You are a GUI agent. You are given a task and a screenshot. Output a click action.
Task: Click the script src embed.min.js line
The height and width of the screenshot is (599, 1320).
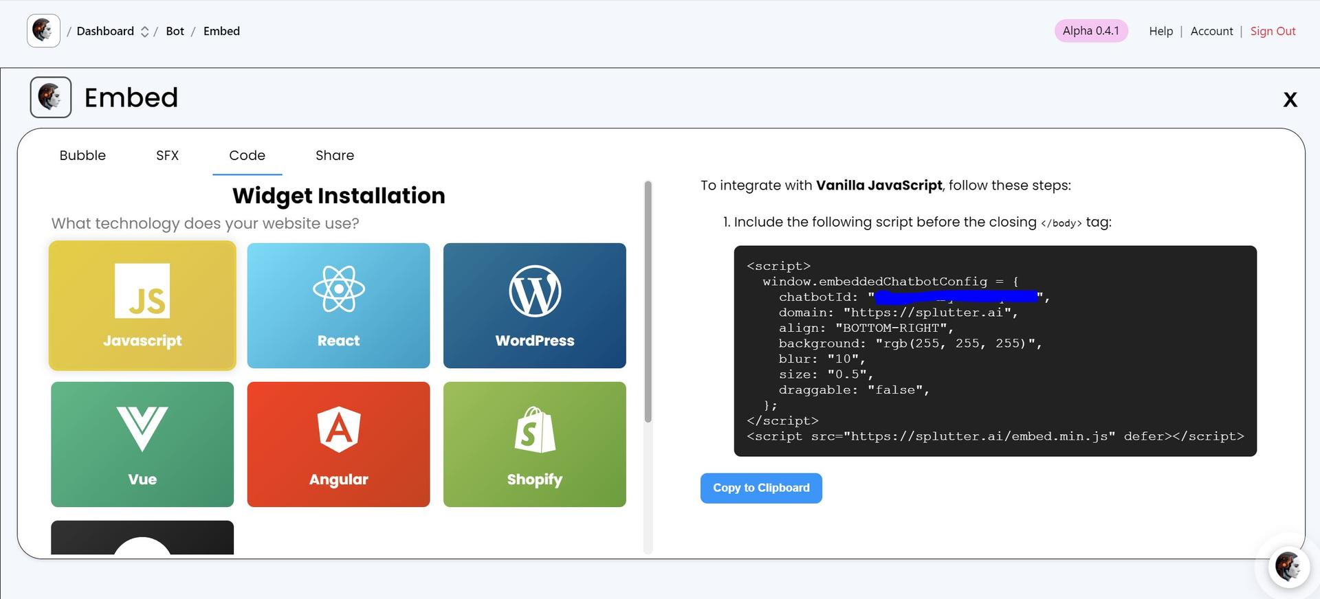point(995,436)
